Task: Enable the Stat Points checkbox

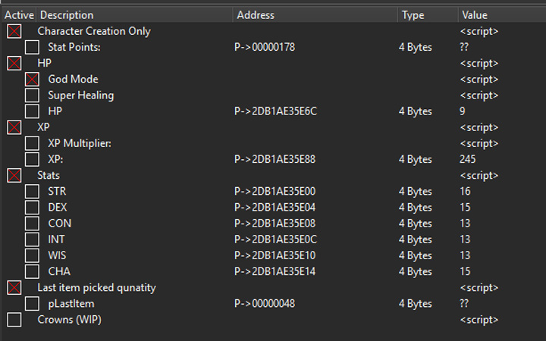Action: 32,47
